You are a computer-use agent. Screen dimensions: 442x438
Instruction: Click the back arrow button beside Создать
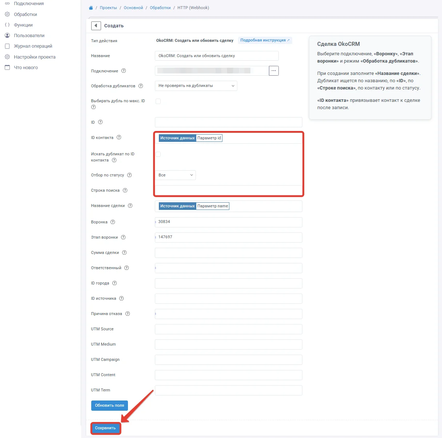tap(96, 25)
